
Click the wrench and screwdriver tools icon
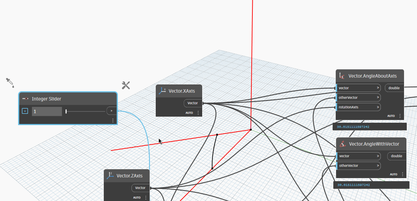click(x=126, y=85)
